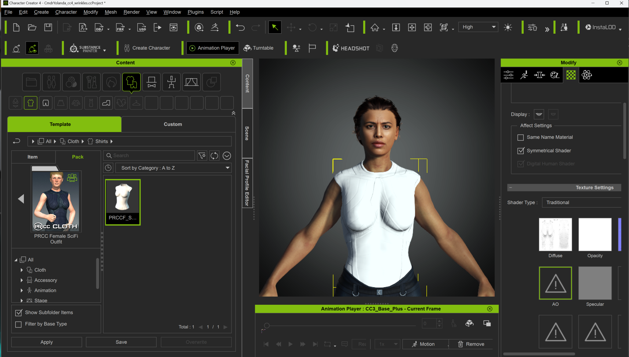Open Sort by Category dropdown
This screenshot has height=357, width=629.
coord(174,168)
